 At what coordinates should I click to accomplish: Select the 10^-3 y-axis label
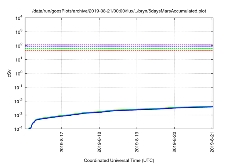coord(18,115)
